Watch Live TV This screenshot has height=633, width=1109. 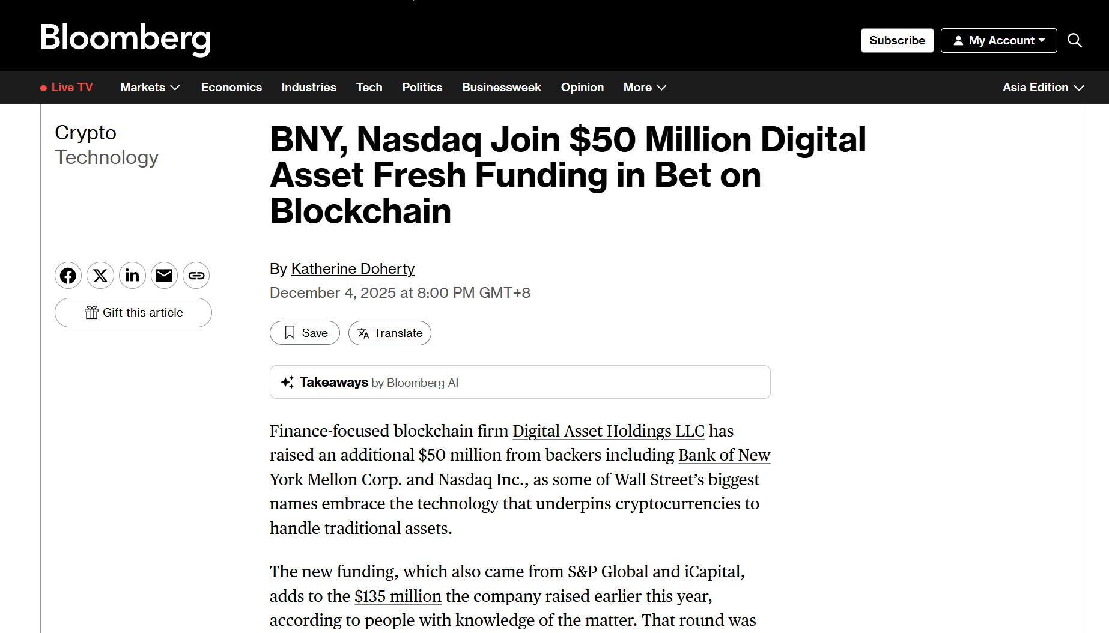point(67,88)
